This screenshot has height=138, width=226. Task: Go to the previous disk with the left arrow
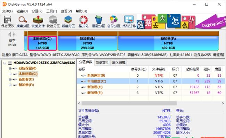[10, 35]
